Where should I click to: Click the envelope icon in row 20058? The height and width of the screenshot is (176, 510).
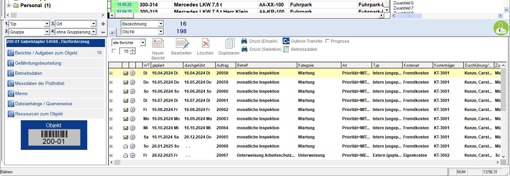click(x=126, y=73)
